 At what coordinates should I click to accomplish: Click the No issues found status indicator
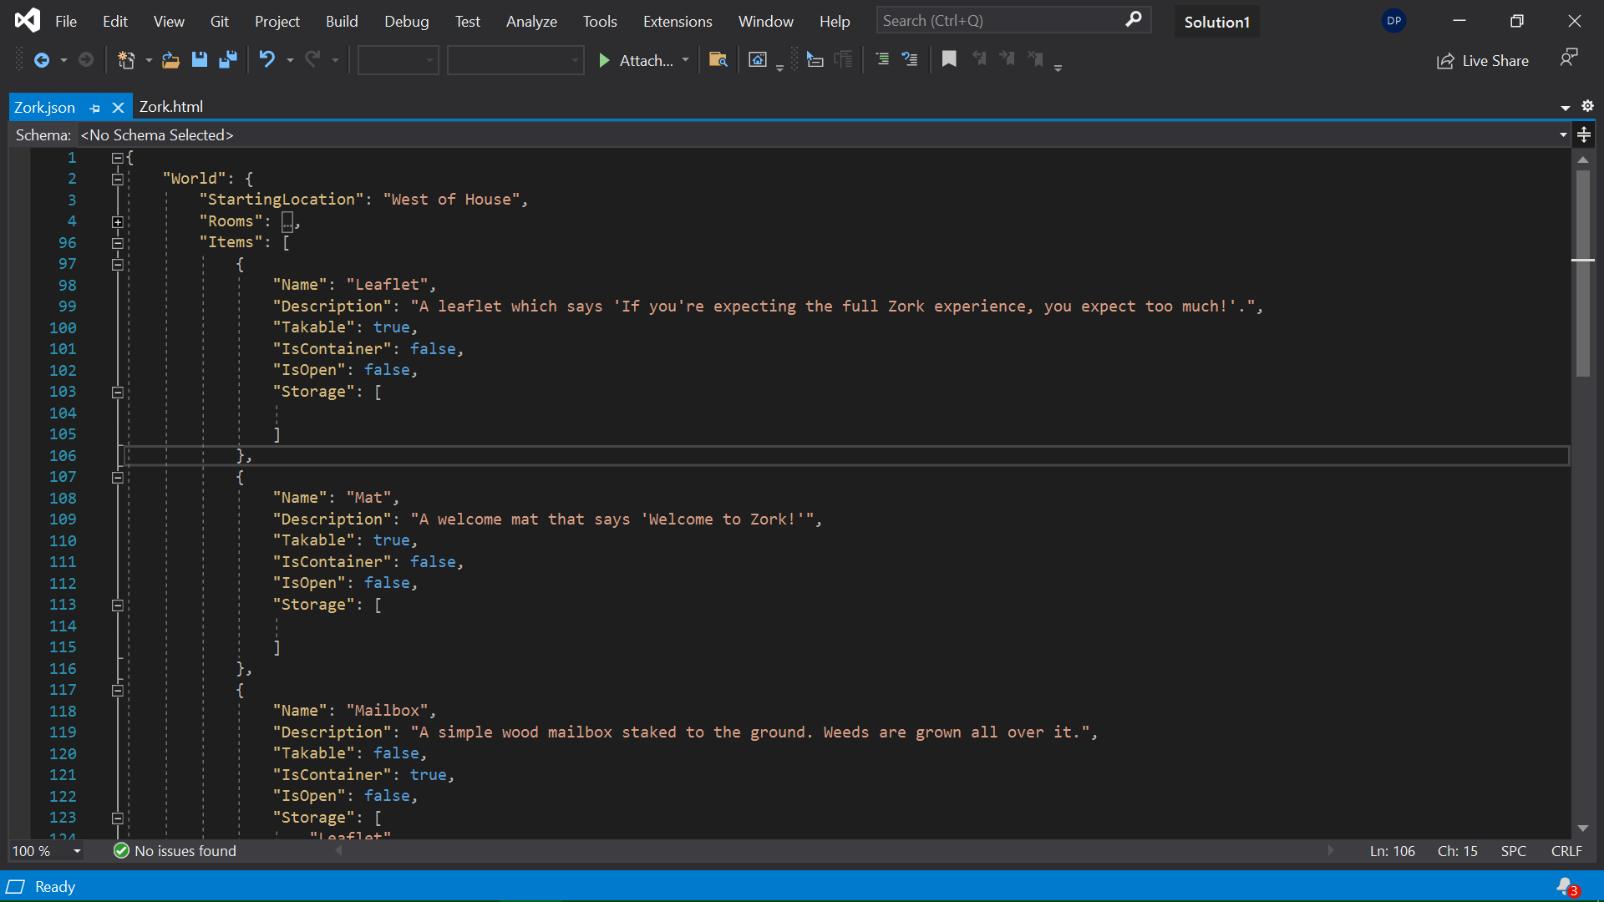coord(175,851)
